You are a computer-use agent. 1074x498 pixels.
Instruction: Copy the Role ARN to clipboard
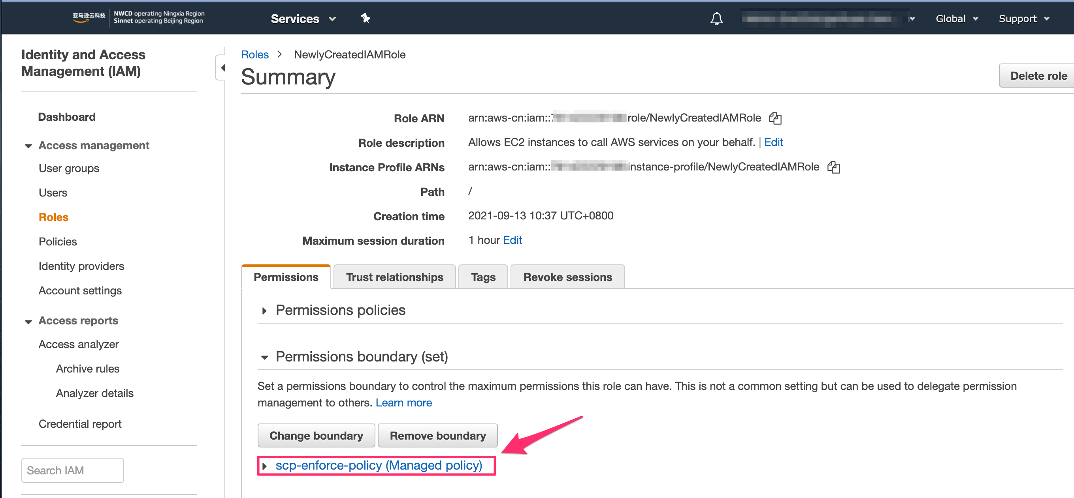click(x=775, y=118)
